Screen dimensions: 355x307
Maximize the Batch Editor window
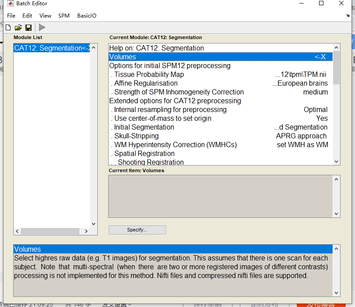point(321,3)
